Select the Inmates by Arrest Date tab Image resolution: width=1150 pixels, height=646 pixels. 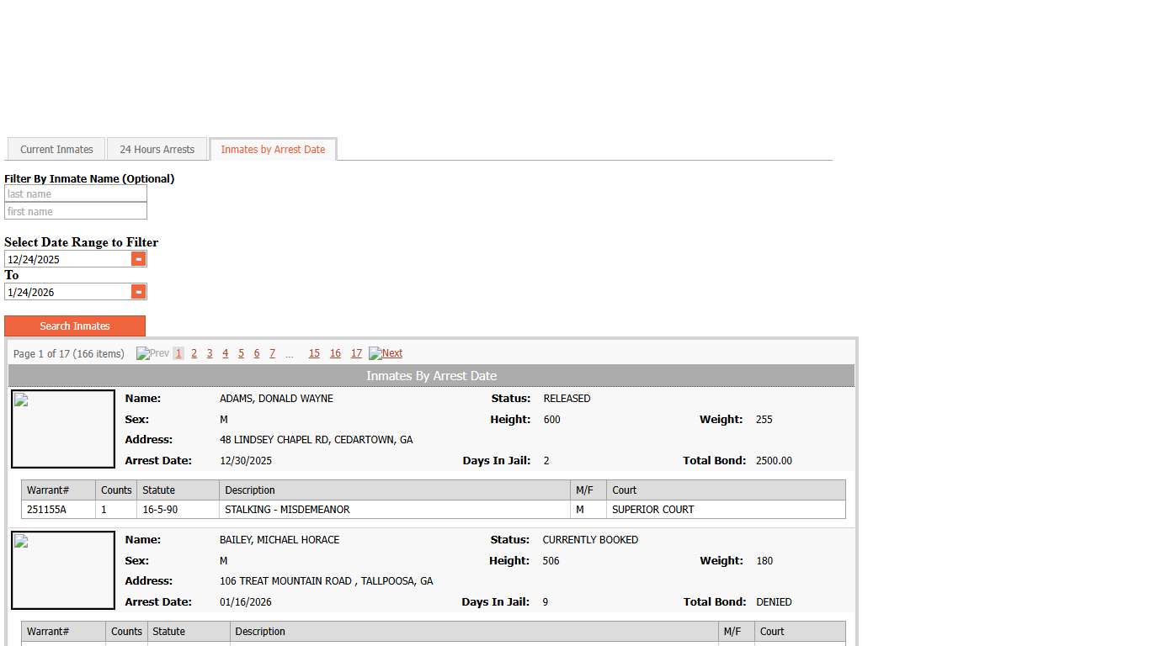tap(273, 150)
